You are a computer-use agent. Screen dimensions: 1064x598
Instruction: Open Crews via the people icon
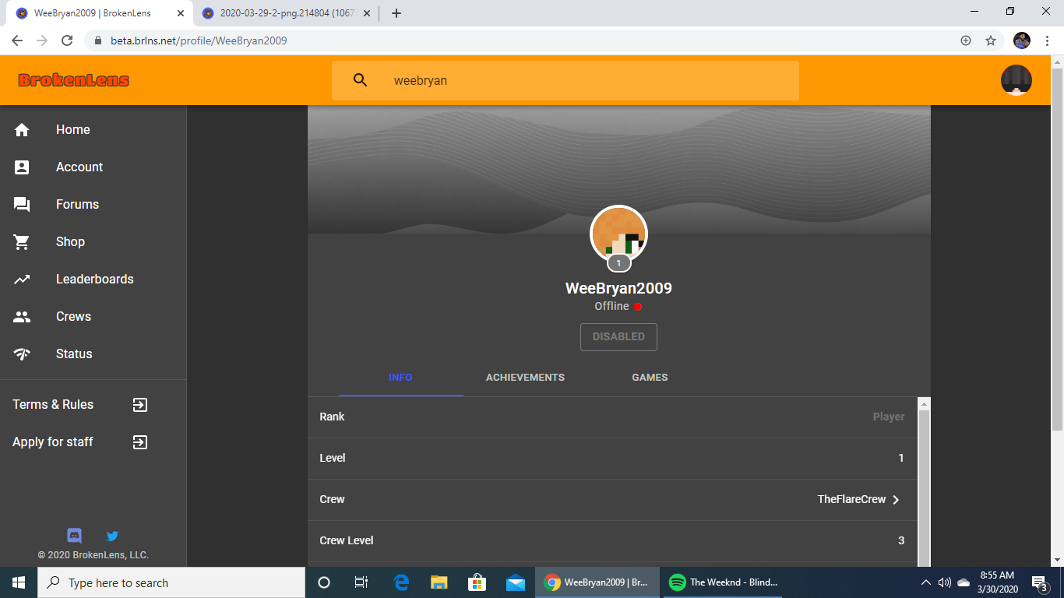[22, 317]
